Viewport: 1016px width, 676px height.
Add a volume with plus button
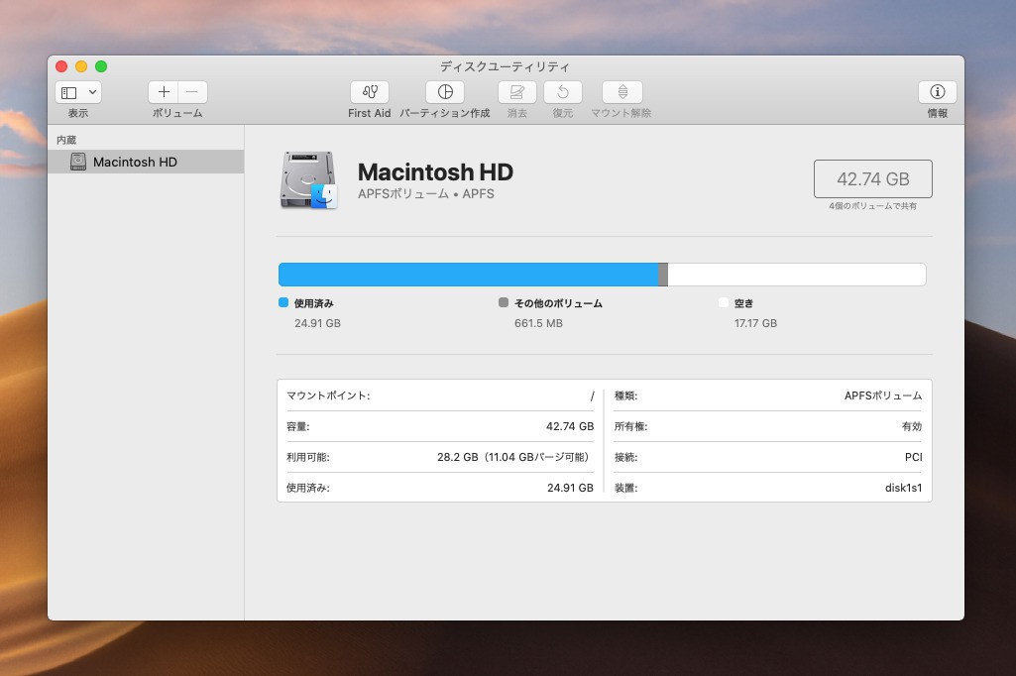[164, 92]
